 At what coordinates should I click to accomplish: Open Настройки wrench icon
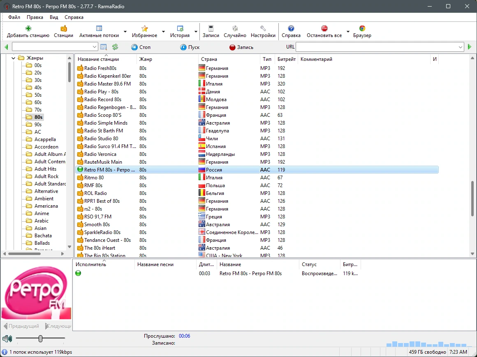pos(263,29)
